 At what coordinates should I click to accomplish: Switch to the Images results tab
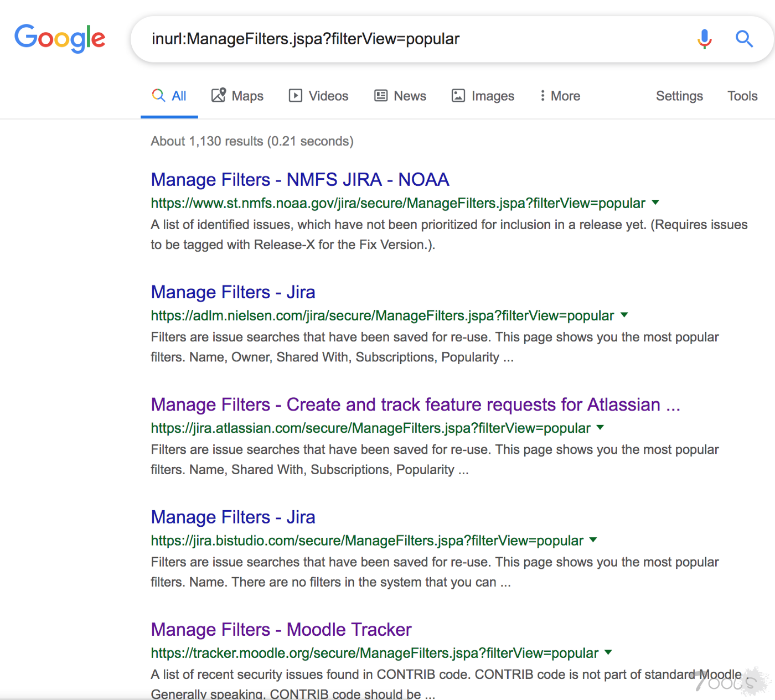click(483, 96)
